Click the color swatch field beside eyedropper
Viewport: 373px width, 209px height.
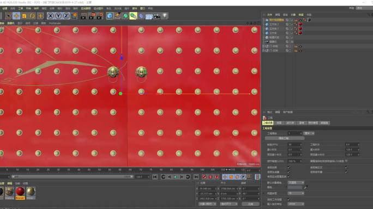click(x=295, y=187)
